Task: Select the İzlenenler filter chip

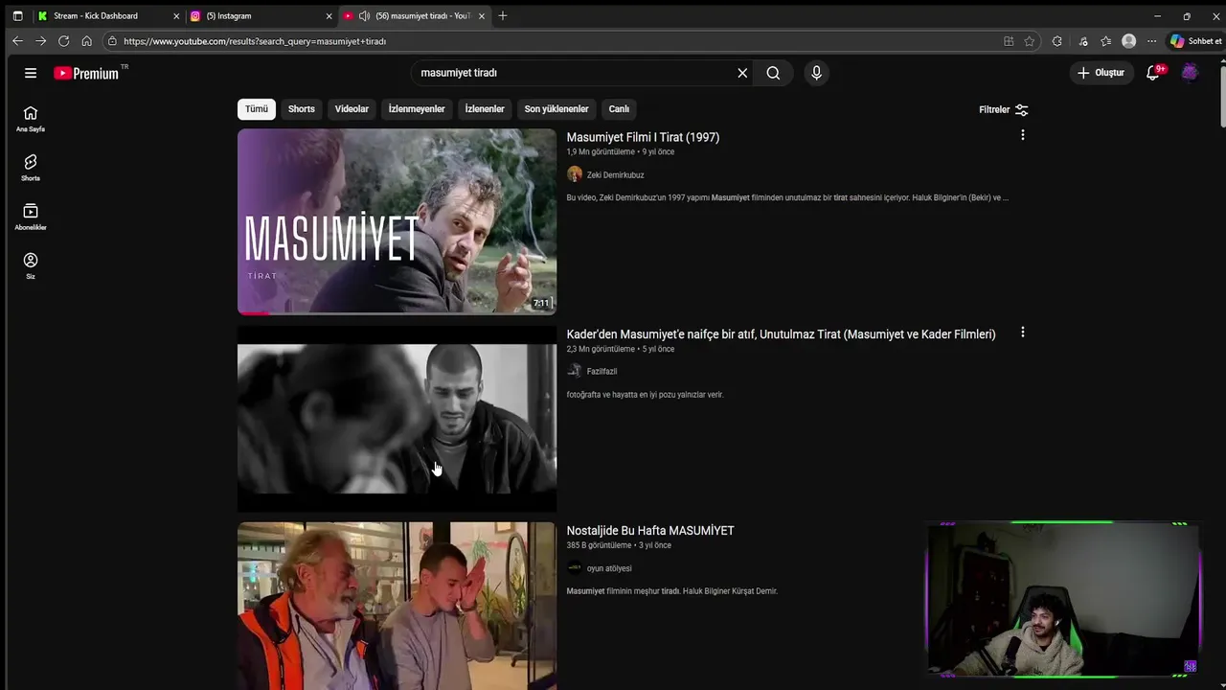Action: tap(485, 109)
